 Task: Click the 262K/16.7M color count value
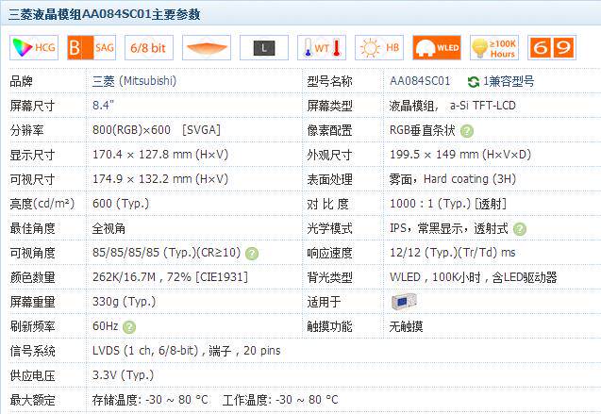[x=170, y=277]
